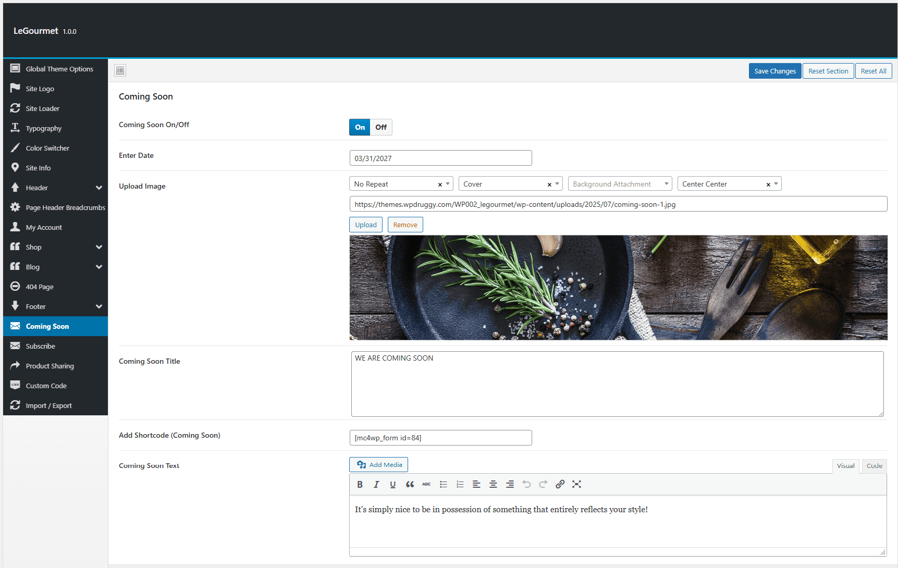Image resolution: width=898 pixels, height=568 pixels.
Task: Switch Coming Soon to Off
Action: [381, 127]
